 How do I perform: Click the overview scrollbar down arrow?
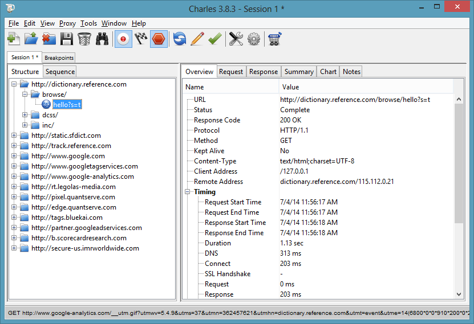[459, 294]
